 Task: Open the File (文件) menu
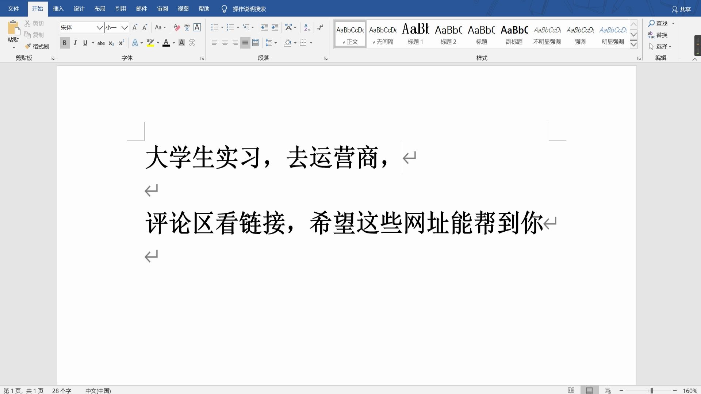tap(14, 9)
